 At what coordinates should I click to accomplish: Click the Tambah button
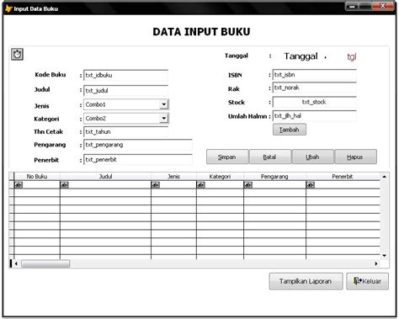click(290, 130)
